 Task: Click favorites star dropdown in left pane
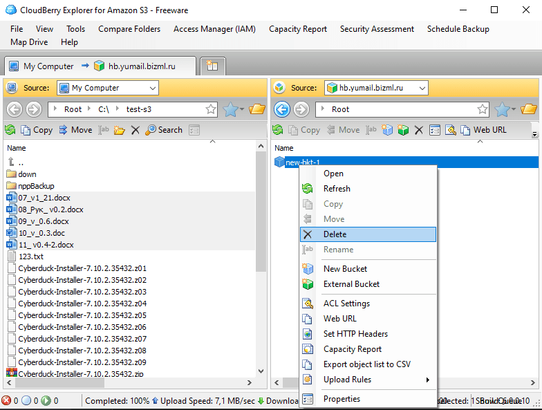point(234,109)
